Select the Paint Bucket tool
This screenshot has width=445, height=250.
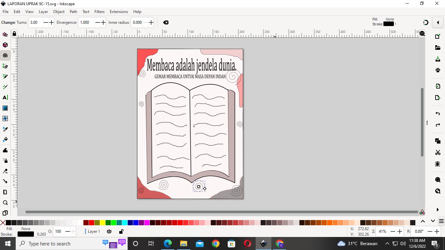[5, 139]
